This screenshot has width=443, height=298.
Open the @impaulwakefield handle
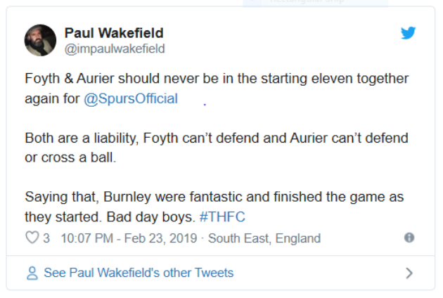[115, 48]
